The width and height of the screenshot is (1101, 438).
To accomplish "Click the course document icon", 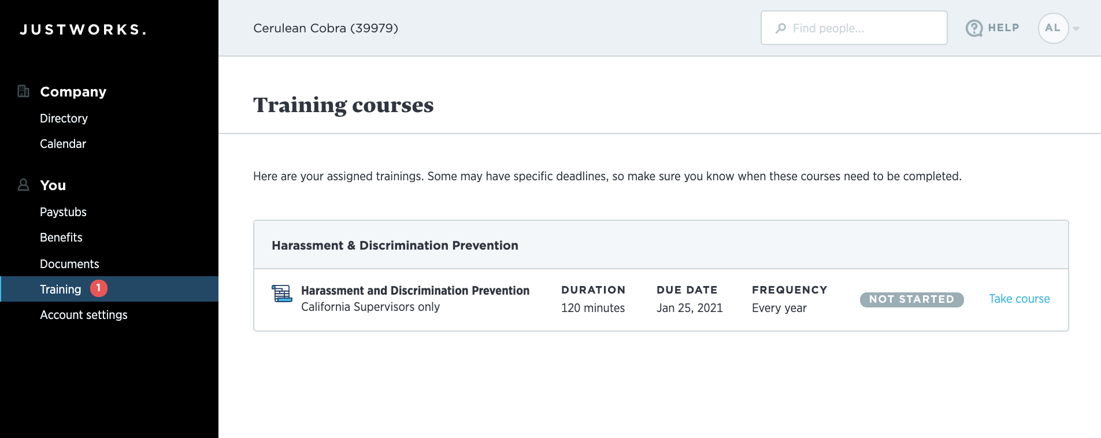I will coord(282,294).
